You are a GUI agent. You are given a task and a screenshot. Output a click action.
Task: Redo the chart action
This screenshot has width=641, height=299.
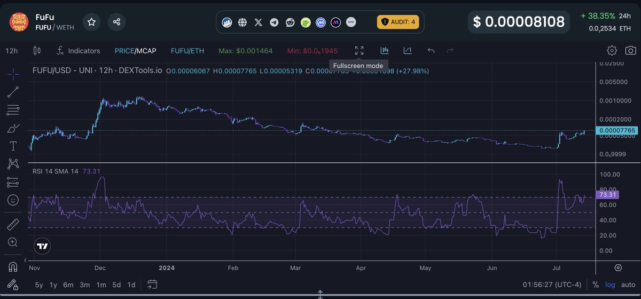pyautogui.click(x=450, y=50)
